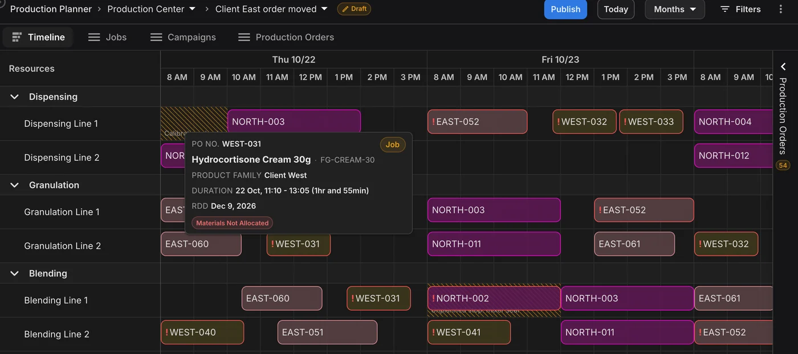Select NORTH-011 job on Granulation Line 2
Screen dimensions: 798x354
pos(494,244)
